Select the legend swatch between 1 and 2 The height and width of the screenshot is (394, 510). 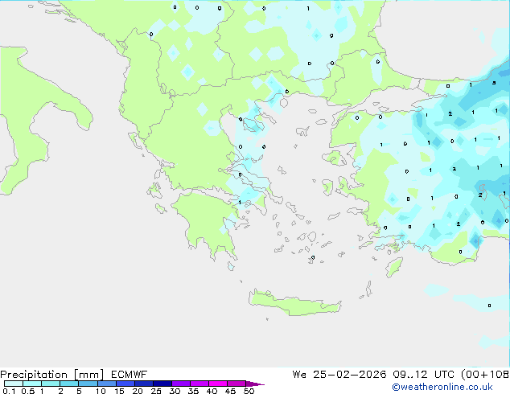(51, 384)
